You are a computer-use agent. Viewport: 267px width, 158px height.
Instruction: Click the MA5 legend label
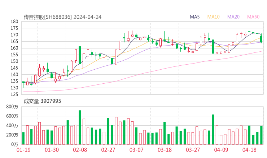point(194,17)
